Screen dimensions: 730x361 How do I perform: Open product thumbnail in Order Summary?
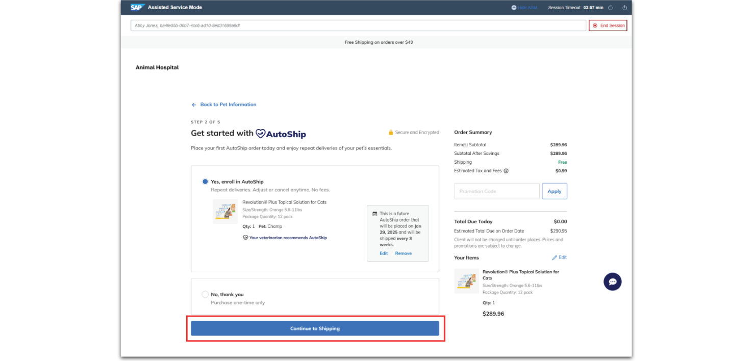pyautogui.click(x=467, y=281)
